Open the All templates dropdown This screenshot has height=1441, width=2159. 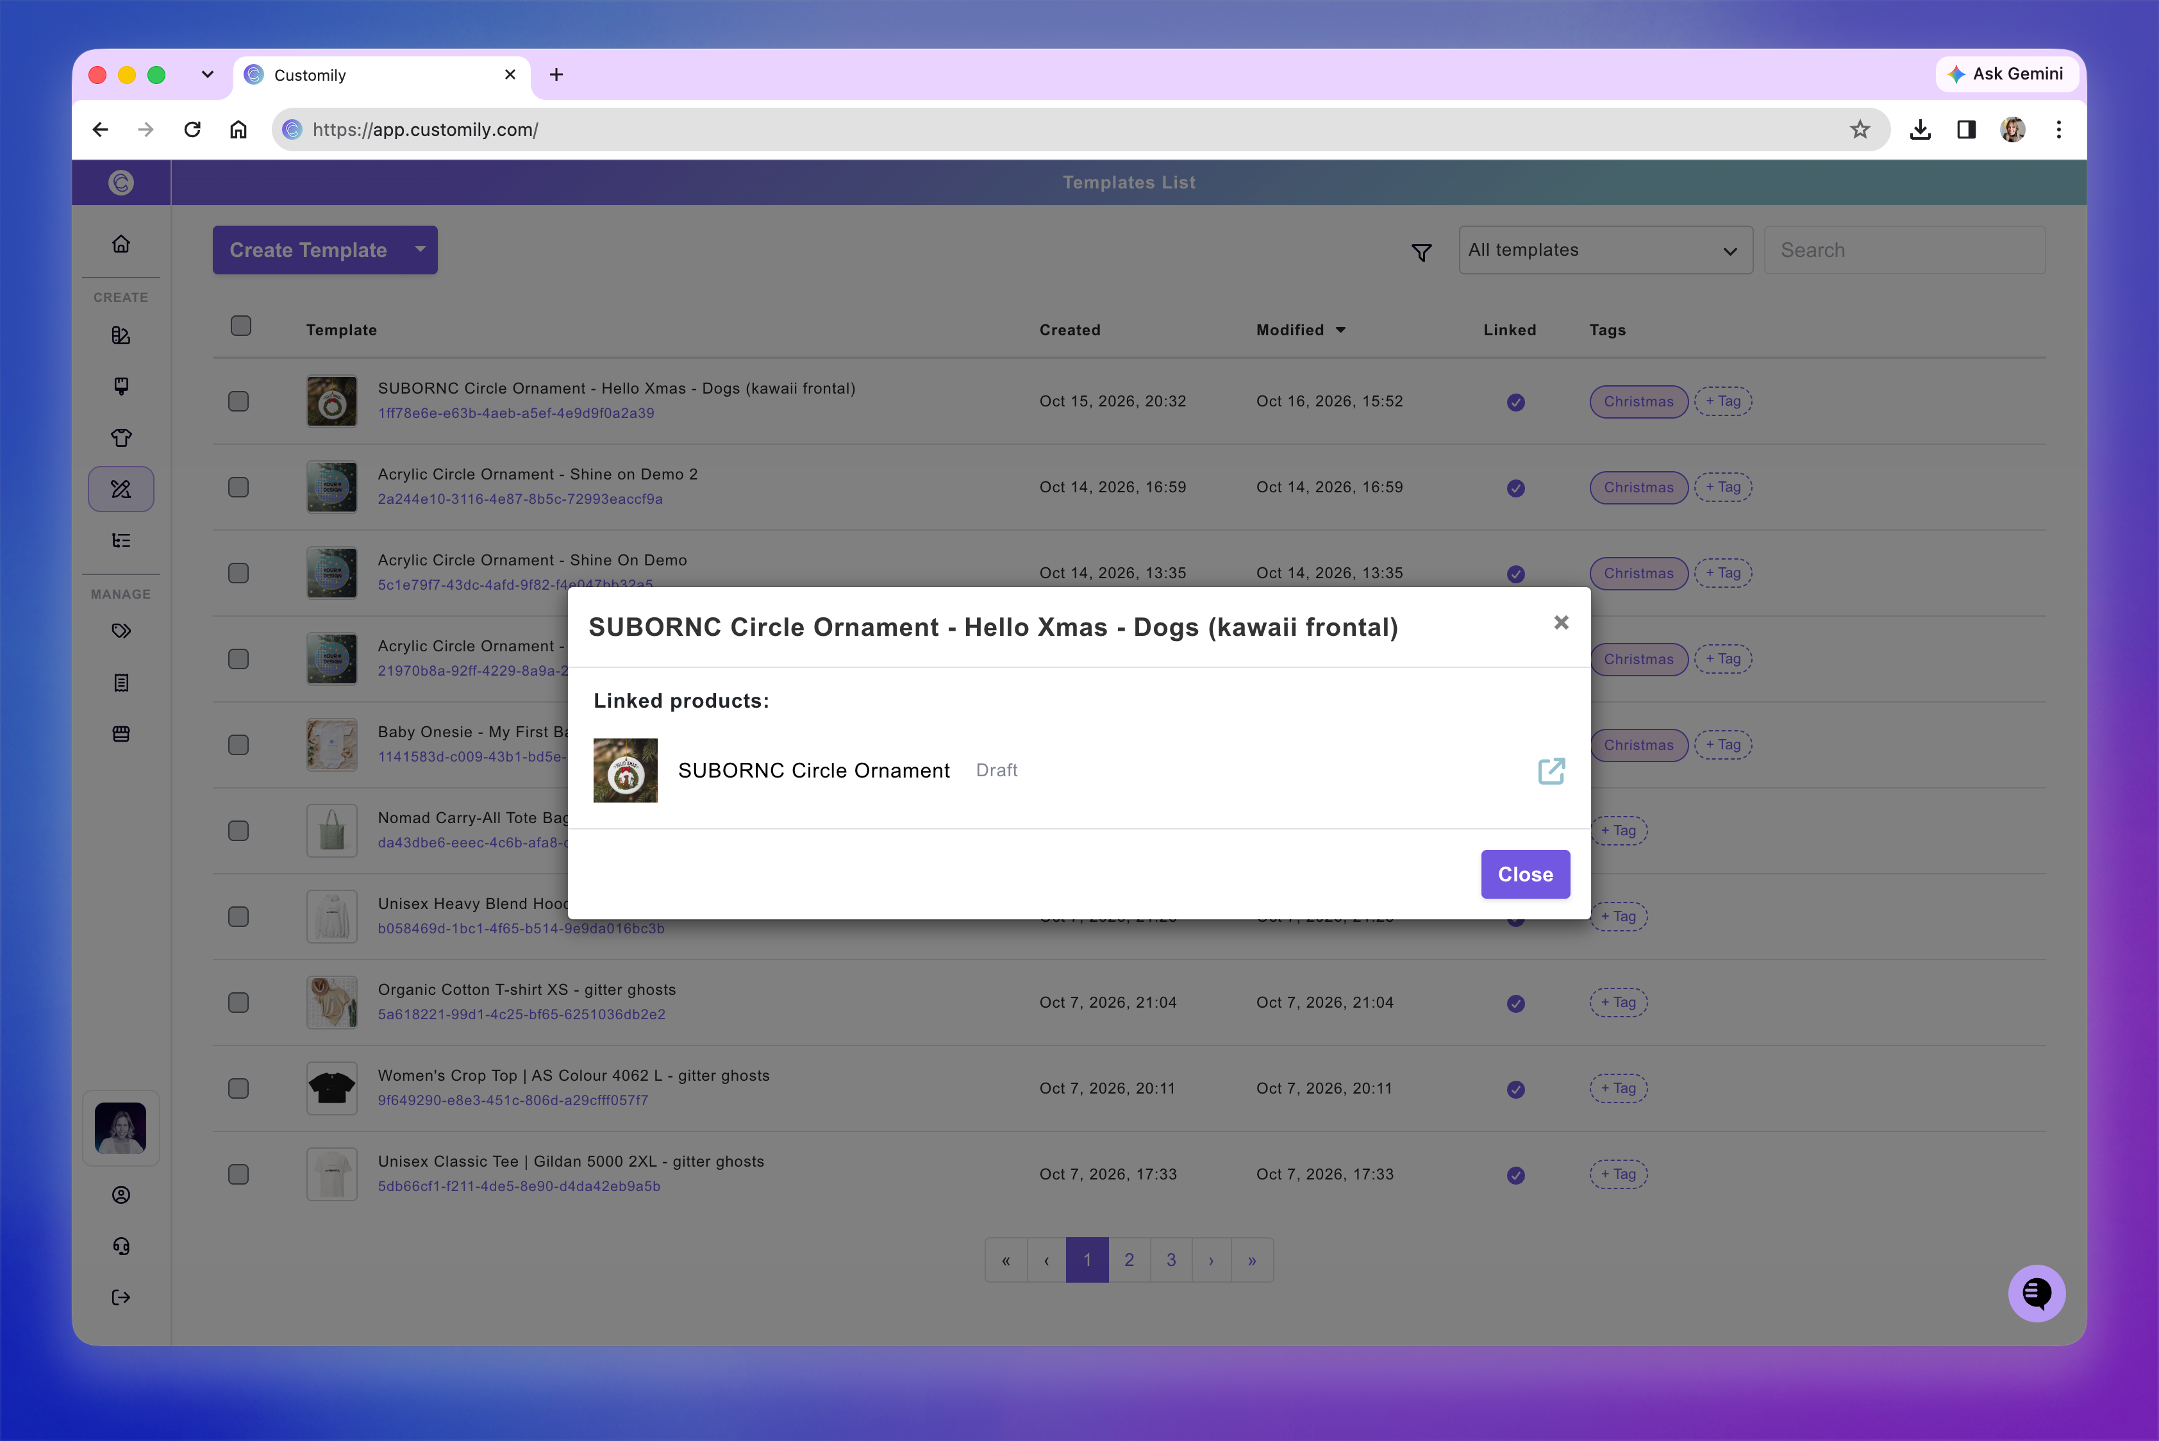pyautogui.click(x=1605, y=250)
